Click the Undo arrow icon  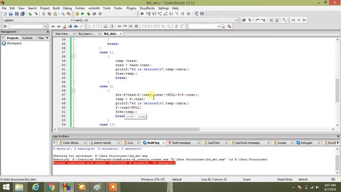point(30,14)
